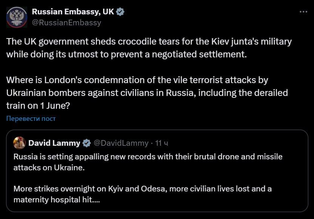Click verified badge next to David Lammy

[x=86, y=143]
